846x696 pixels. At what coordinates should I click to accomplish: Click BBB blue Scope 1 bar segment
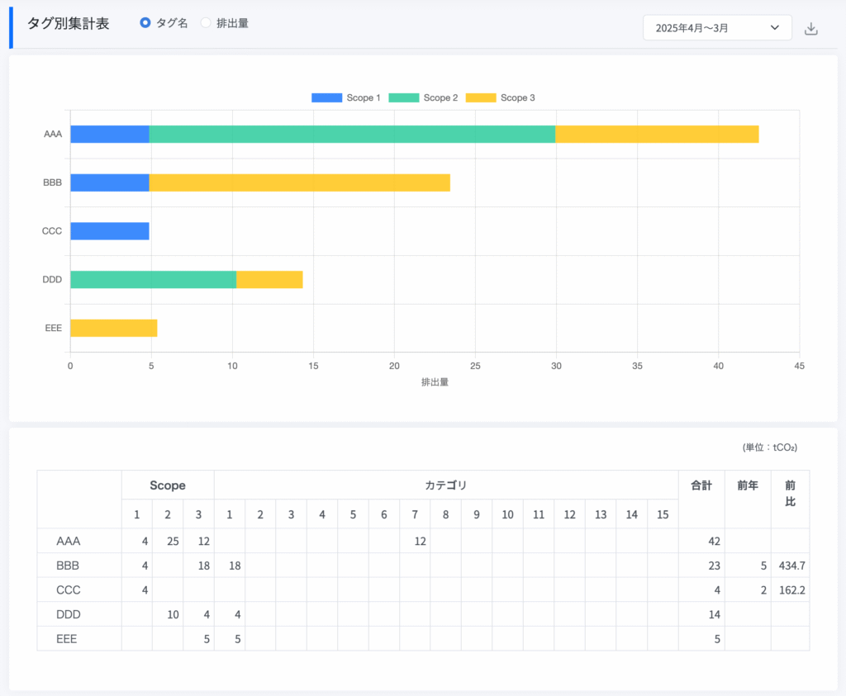[x=110, y=182]
